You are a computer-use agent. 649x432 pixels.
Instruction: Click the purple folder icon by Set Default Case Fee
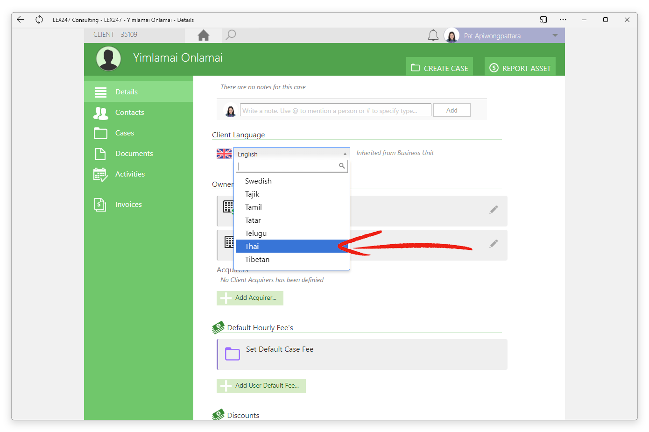(x=233, y=354)
